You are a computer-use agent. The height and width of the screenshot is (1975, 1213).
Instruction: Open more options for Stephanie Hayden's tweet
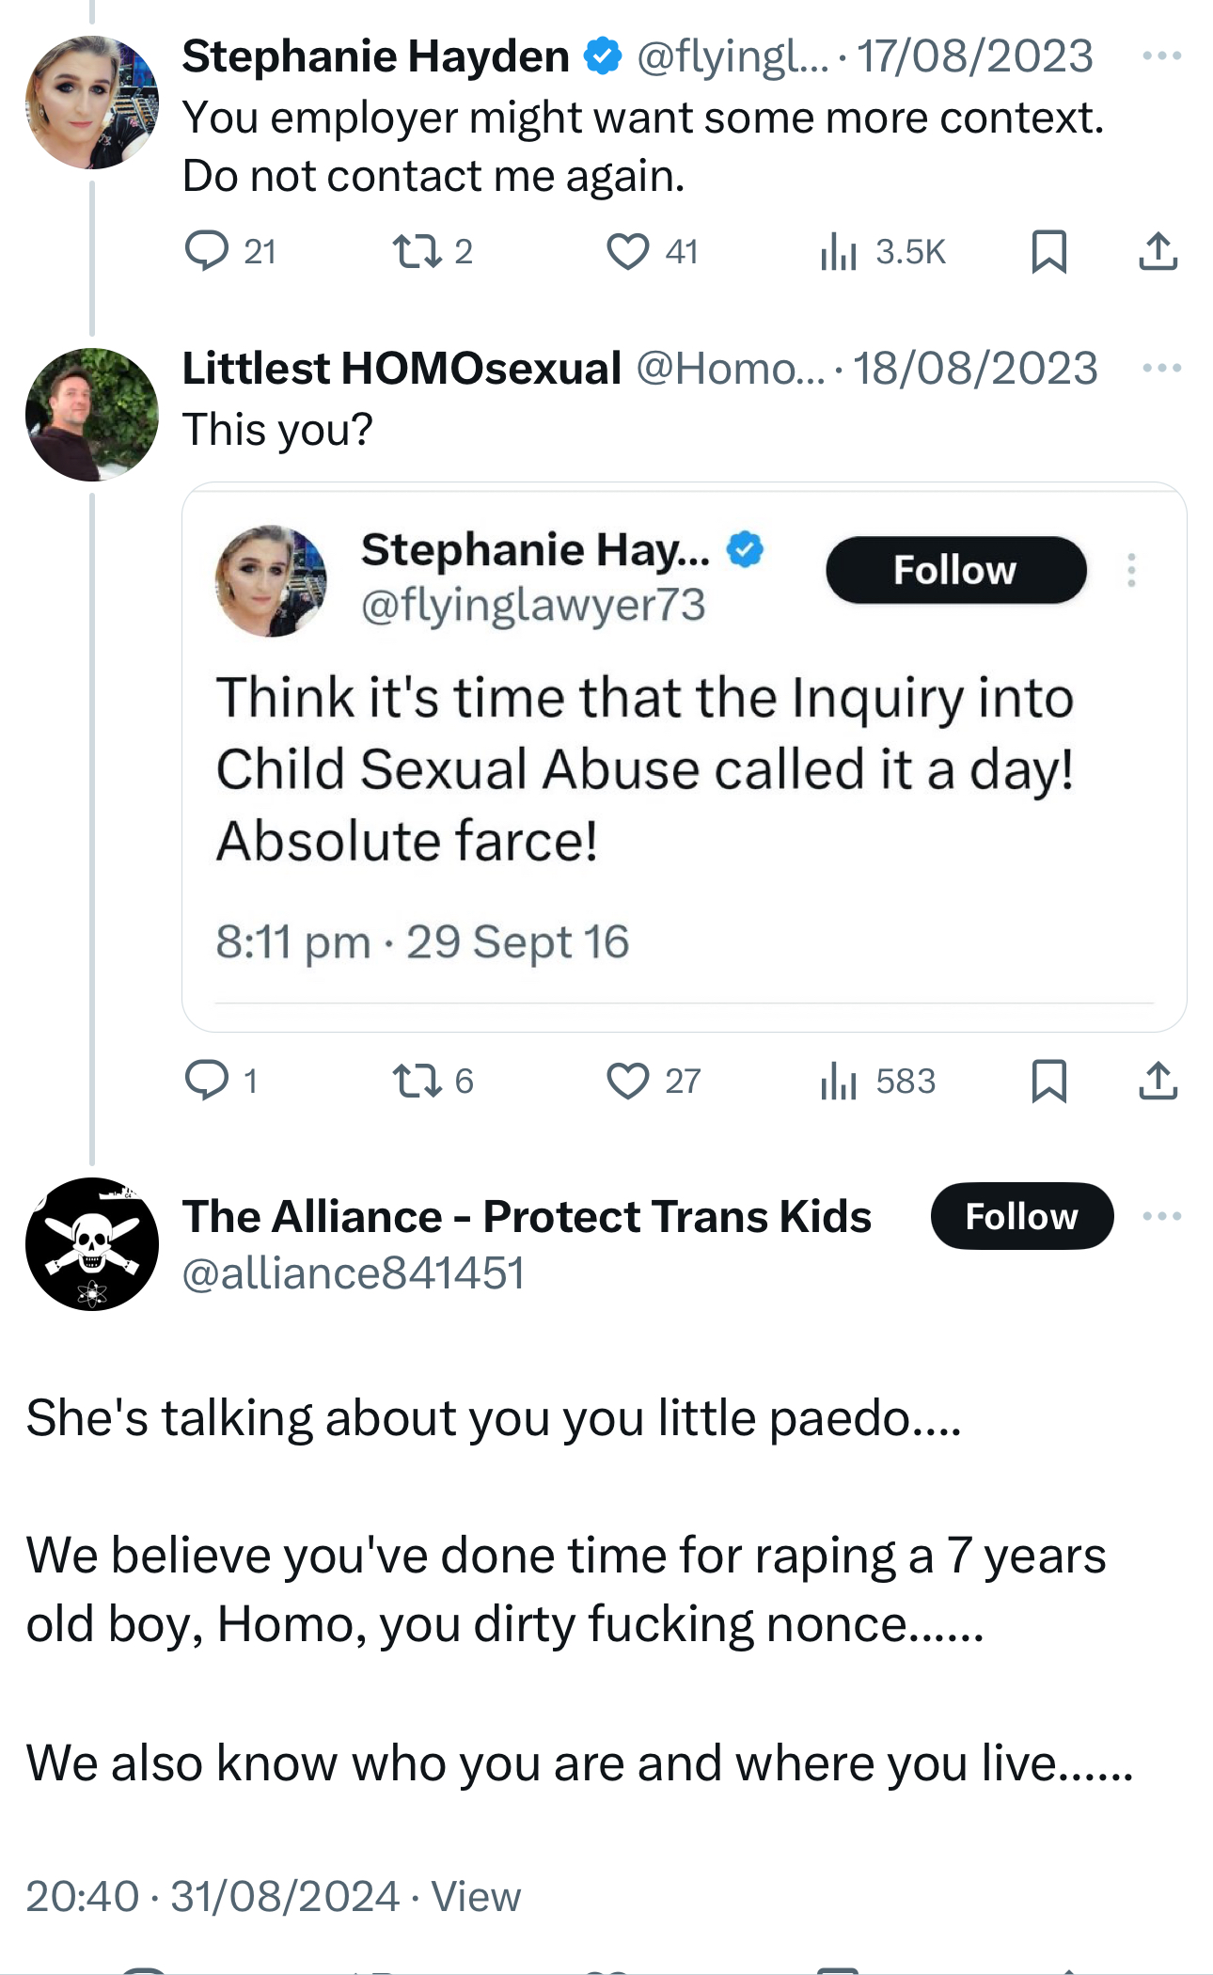tap(1161, 55)
